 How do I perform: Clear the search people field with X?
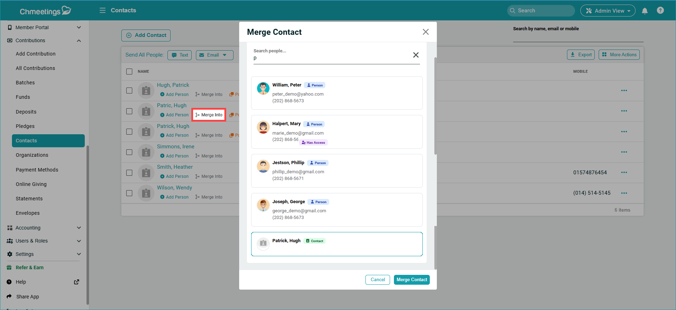tap(416, 55)
